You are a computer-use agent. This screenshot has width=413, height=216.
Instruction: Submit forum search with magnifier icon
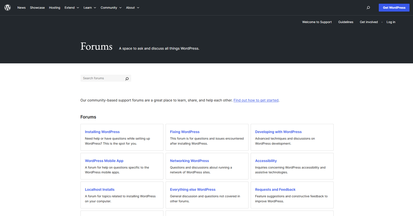point(127,78)
